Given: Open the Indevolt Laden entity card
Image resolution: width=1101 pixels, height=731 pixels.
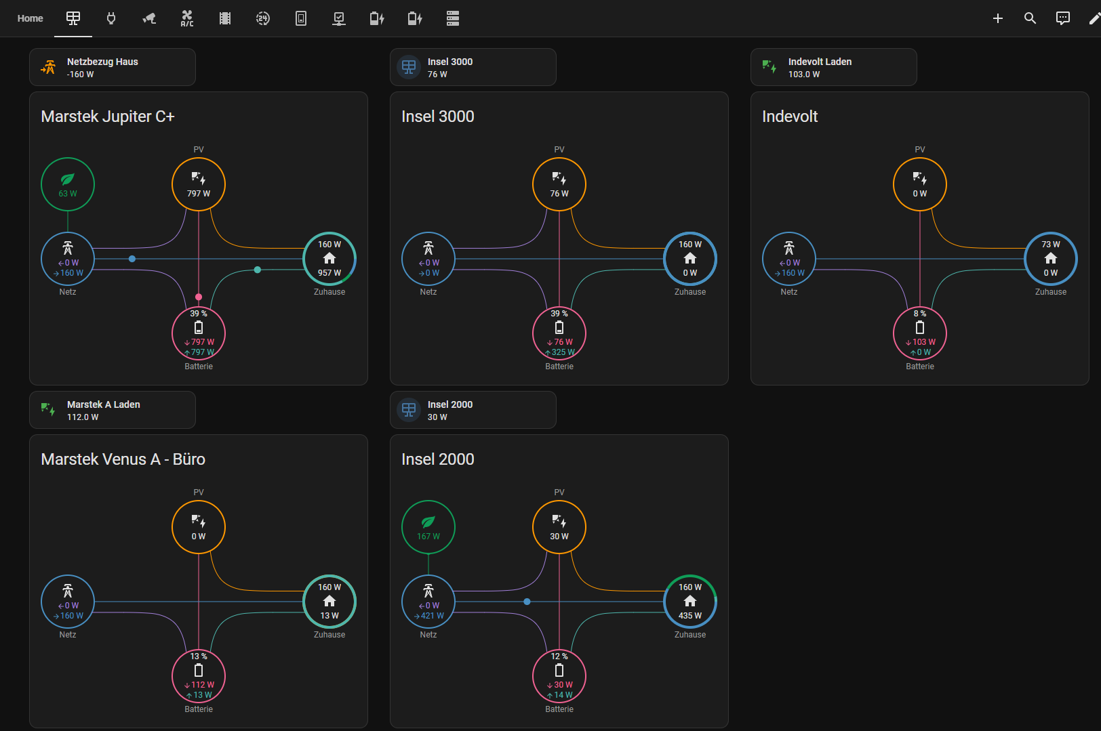Looking at the screenshot, I should [833, 67].
